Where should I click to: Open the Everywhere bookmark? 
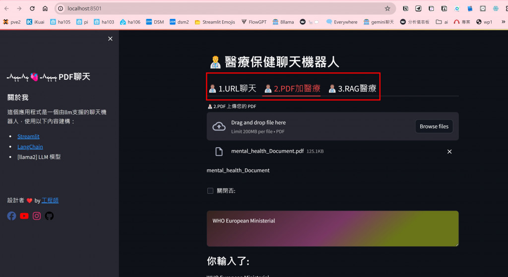coord(342,22)
